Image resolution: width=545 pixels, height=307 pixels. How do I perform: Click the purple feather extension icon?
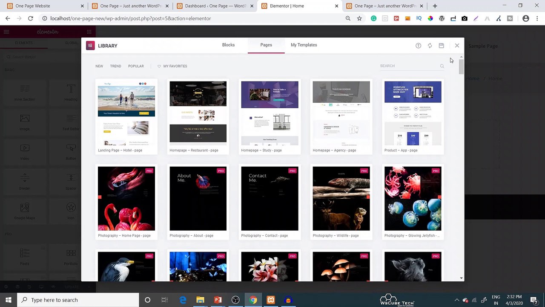(x=476, y=18)
